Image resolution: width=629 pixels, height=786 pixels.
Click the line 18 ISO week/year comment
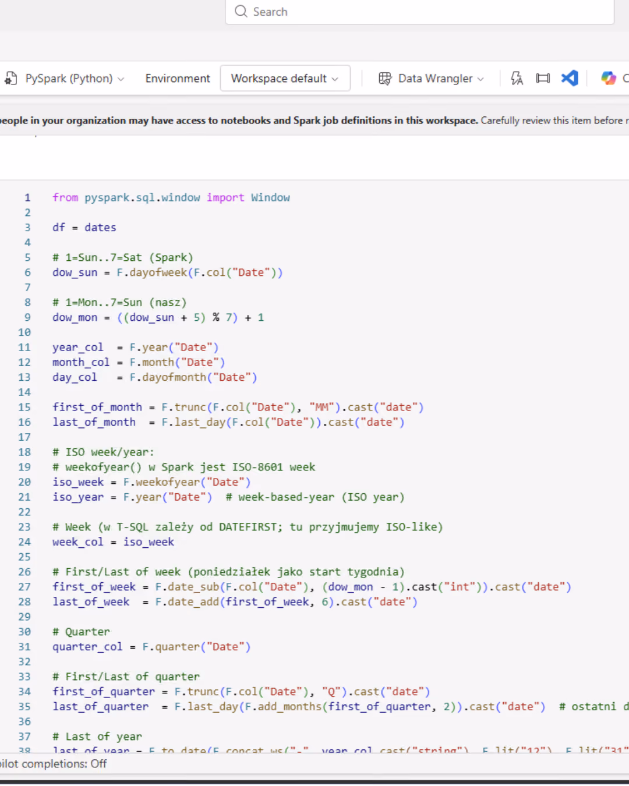tap(103, 452)
